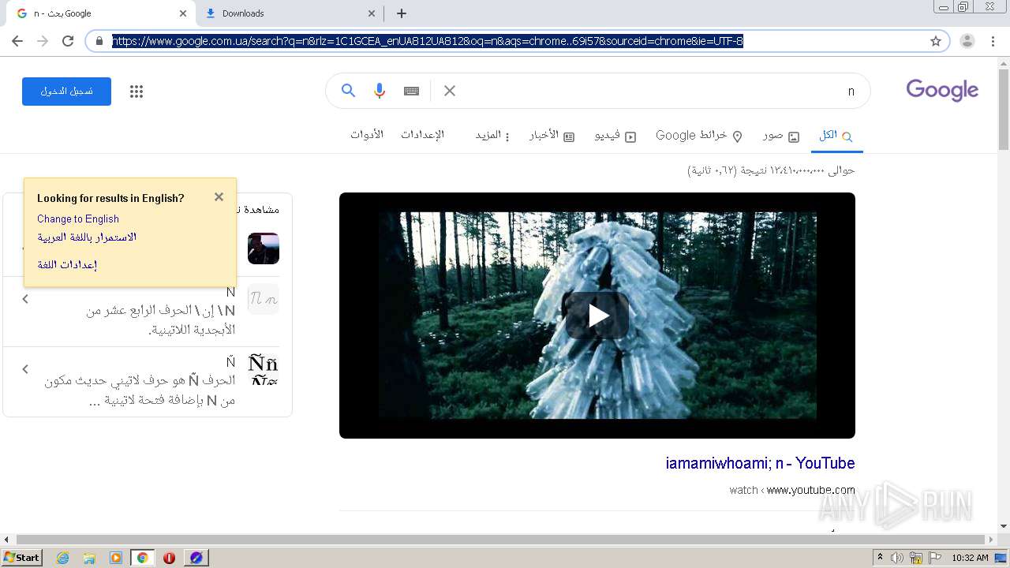Click Change to English link
Screen dimensions: 1010x568
(x=78, y=219)
